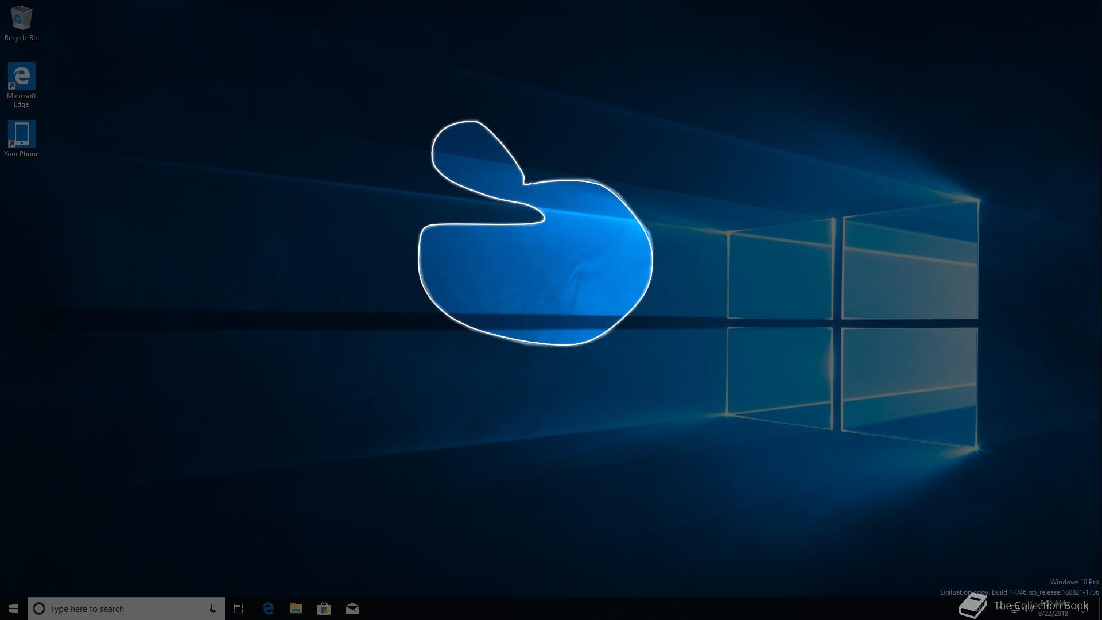Click the network tray icon
Image resolution: width=1102 pixels, height=620 pixels.
[x=1014, y=609]
